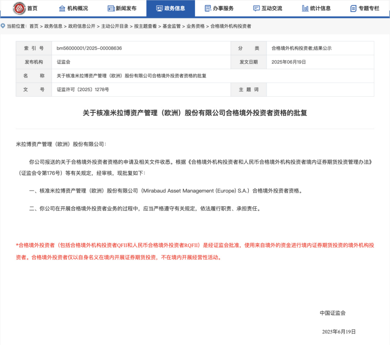Screen dimensions: 390x345
Task: Select the bar chart icon for 统计信息
Action: coord(305,8)
